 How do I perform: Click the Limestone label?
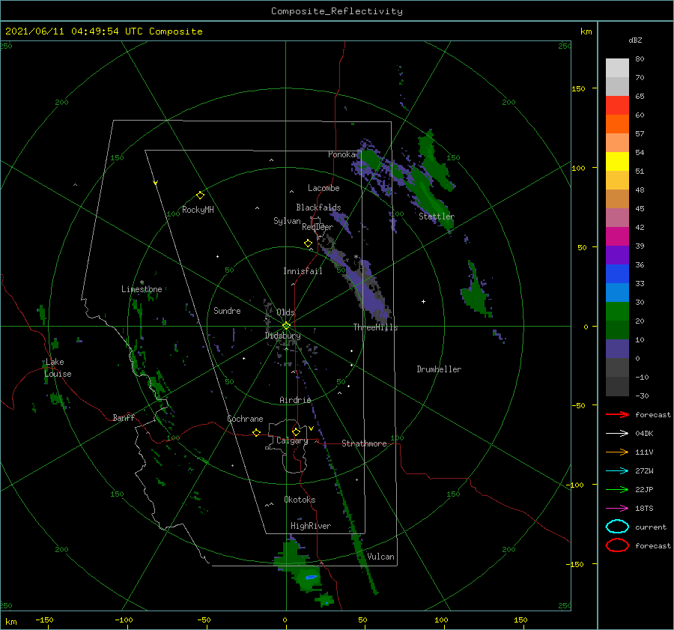(x=142, y=289)
